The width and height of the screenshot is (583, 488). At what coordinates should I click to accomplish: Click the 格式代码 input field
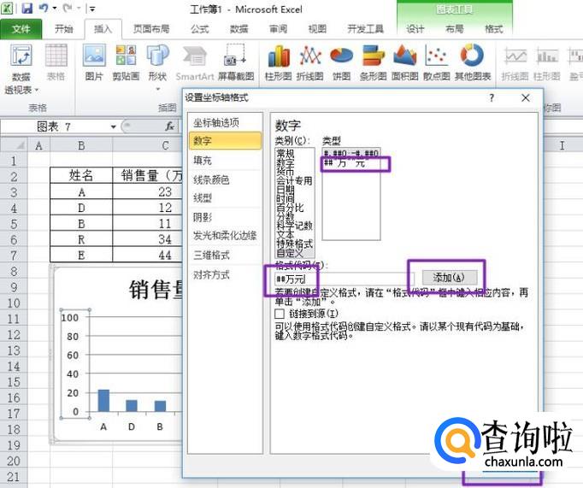point(344,279)
